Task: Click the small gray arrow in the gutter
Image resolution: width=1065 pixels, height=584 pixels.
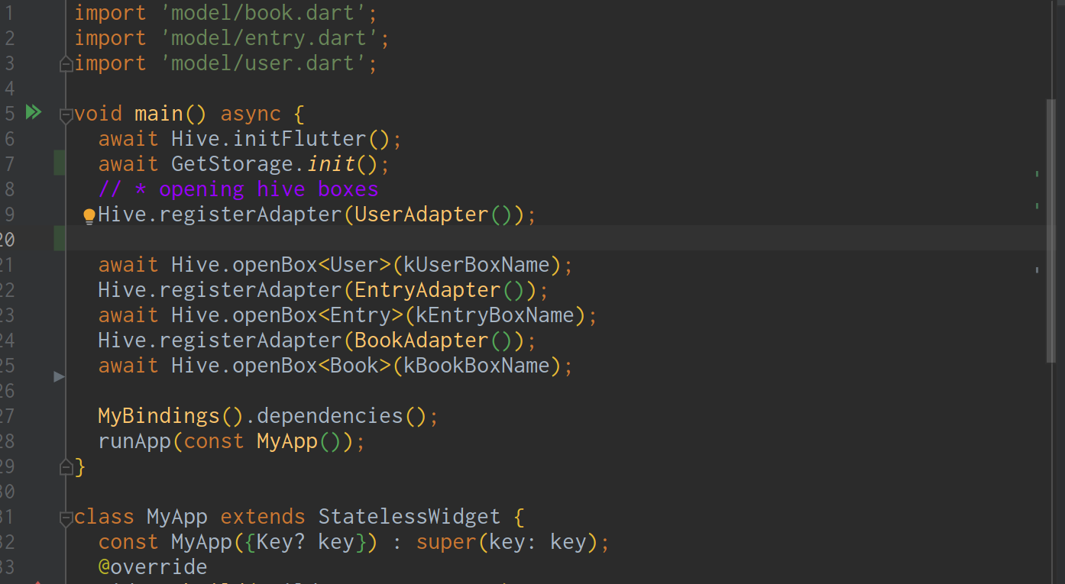Action: tap(59, 376)
